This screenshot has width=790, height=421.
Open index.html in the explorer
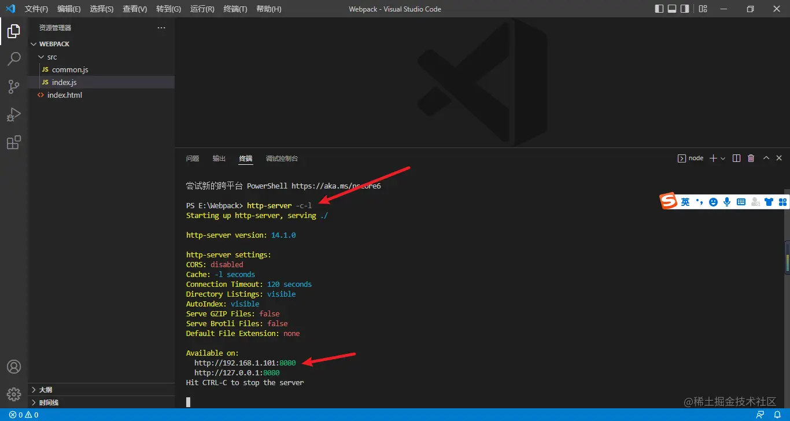65,95
